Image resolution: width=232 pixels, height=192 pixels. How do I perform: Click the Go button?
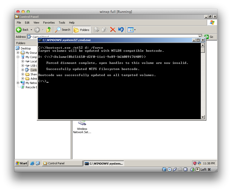tap(209, 37)
